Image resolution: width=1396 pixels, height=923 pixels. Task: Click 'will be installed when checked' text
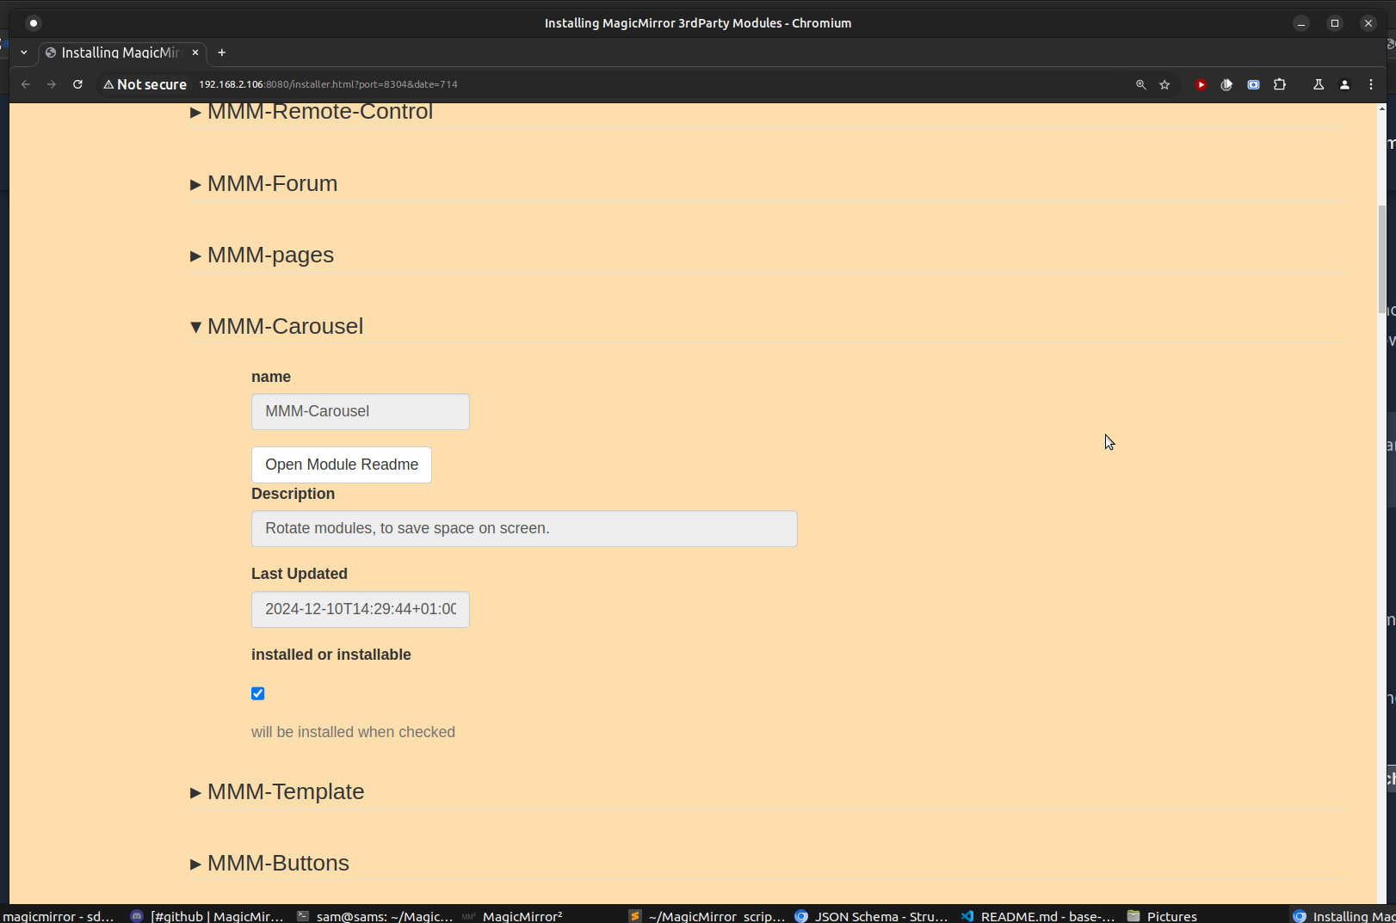pos(353,732)
